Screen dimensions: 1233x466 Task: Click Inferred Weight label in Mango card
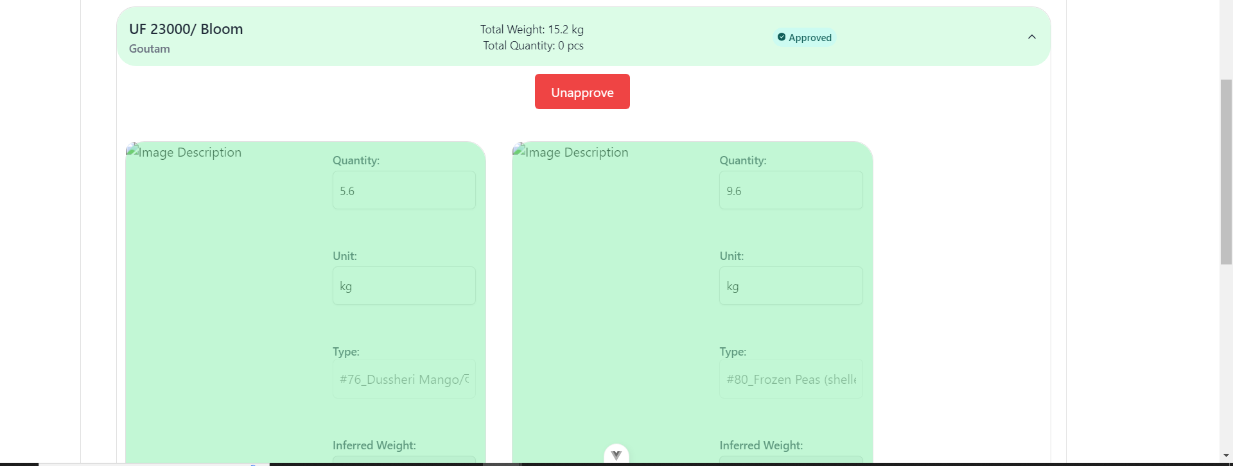(x=374, y=445)
